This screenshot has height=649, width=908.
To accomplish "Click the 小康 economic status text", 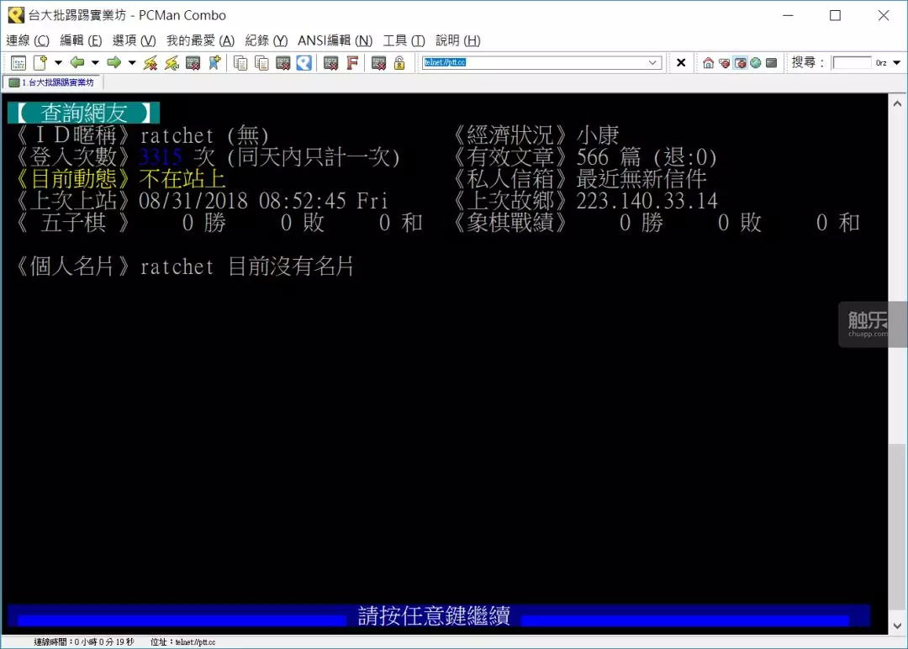I will (x=598, y=135).
